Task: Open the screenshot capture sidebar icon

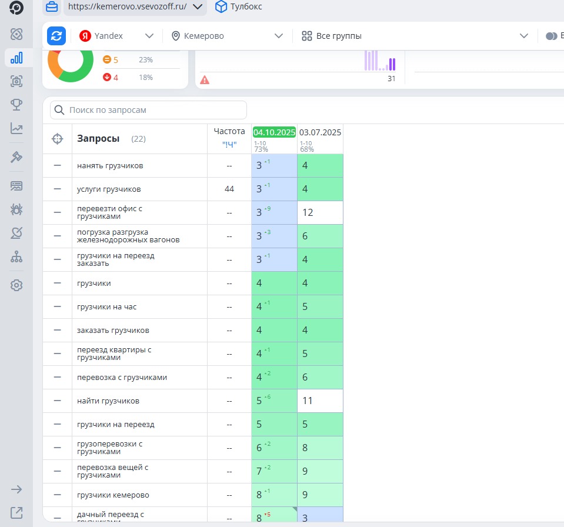Action: [16, 81]
